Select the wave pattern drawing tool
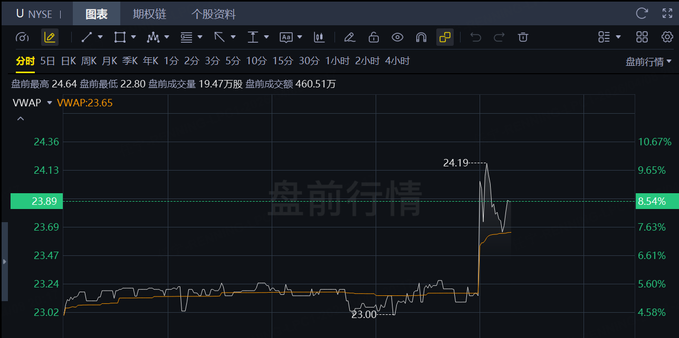679x338 pixels. [x=153, y=37]
